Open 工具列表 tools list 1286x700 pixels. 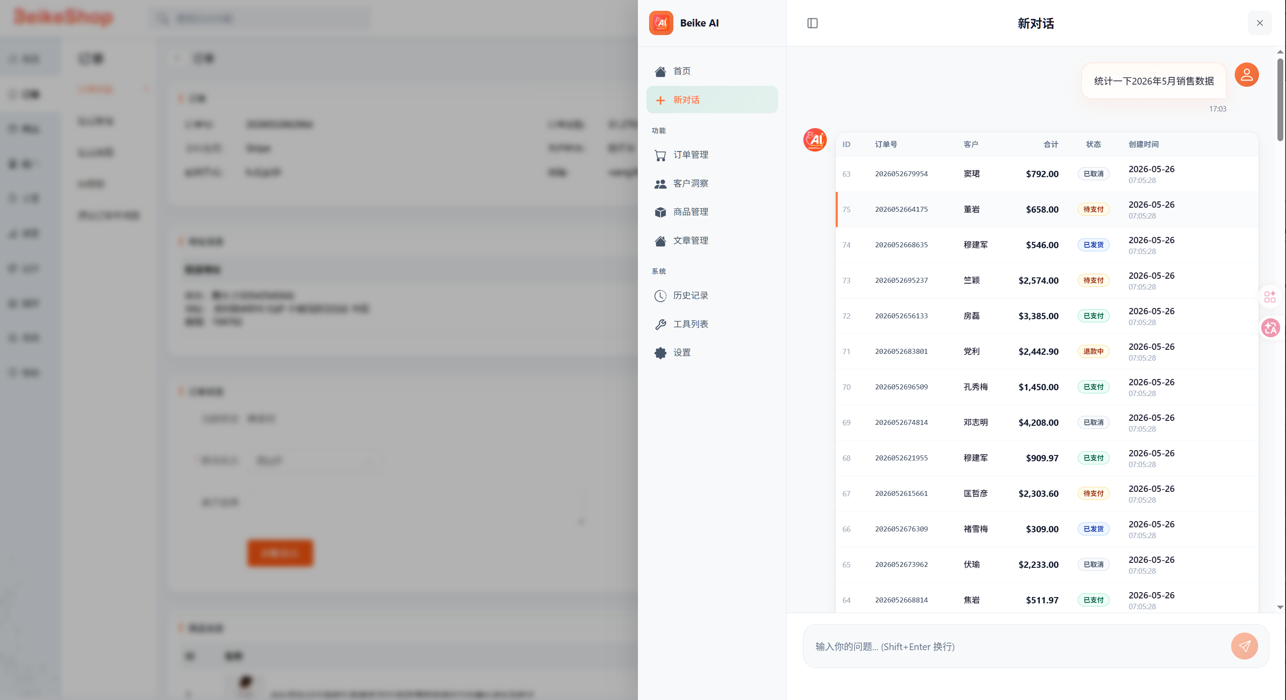pos(712,324)
